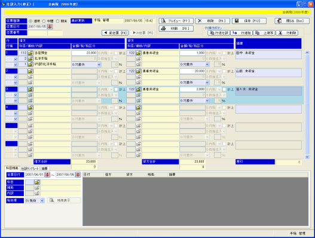Open credit account lookup folder in row 2
The height and width of the screenshot is (238, 315).
pos(139,71)
